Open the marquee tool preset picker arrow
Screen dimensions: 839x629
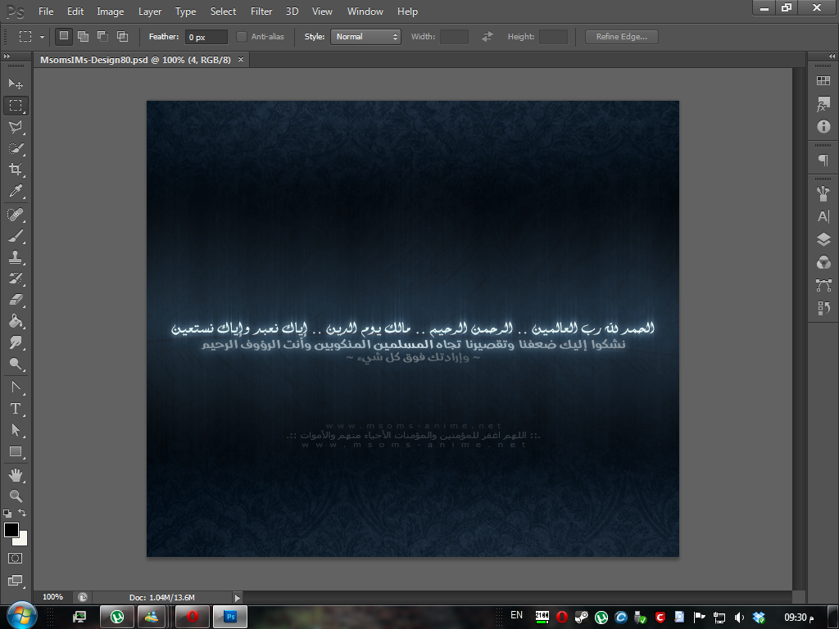pos(42,37)
